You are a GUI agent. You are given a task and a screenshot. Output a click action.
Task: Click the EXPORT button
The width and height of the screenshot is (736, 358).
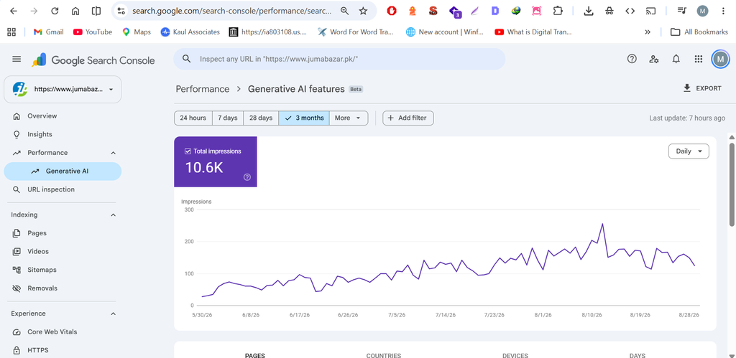click(x=702, y=88)
